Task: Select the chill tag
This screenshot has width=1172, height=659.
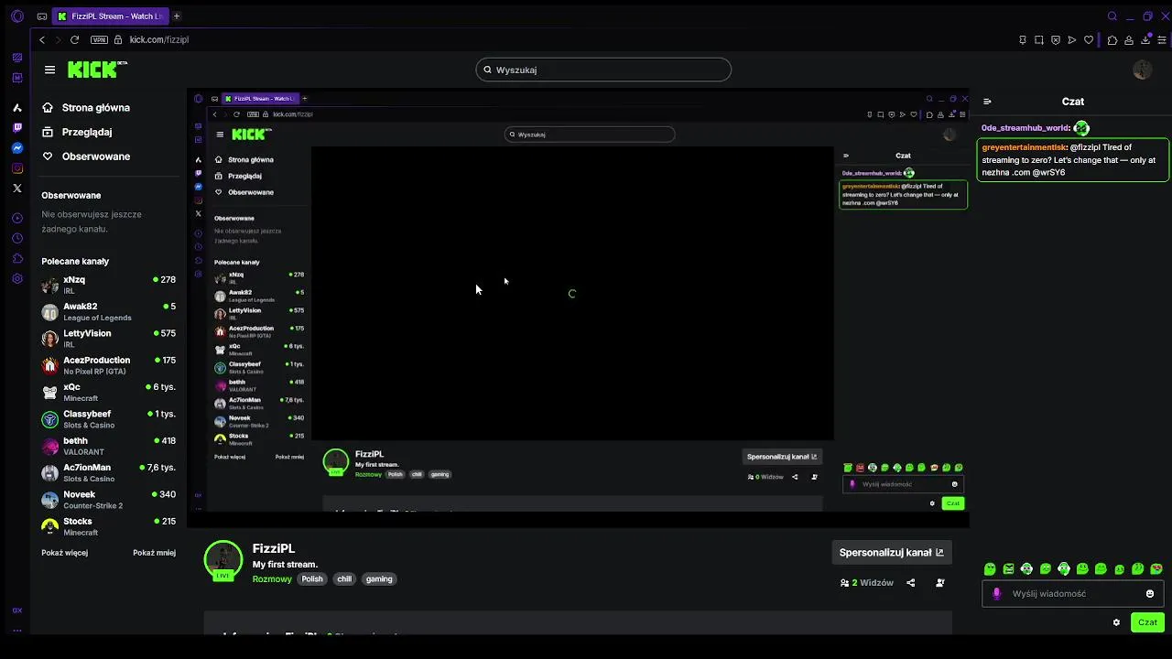Action: point(344,578)
